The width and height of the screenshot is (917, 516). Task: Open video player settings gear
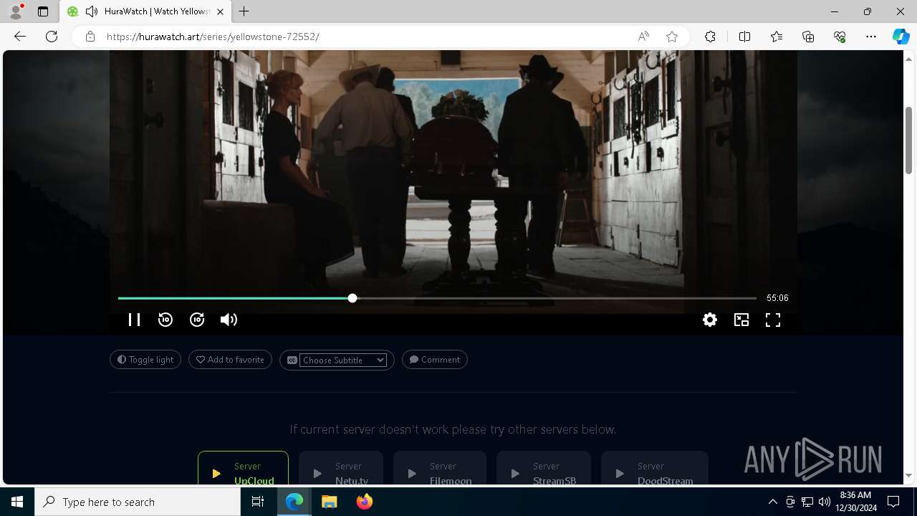tap(710, 320)
